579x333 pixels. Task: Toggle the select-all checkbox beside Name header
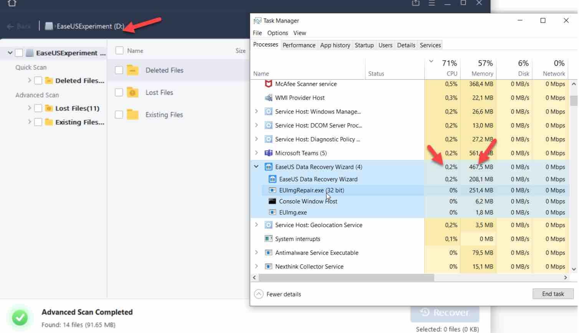tap(119, 50)
